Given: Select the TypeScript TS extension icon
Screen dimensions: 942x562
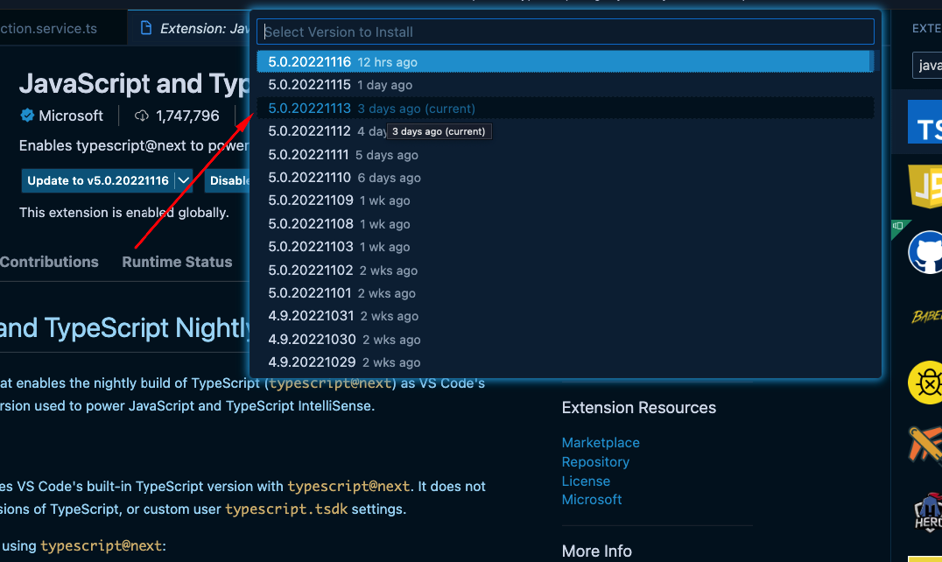Looking at the screenshot, I should pos(925,123).
